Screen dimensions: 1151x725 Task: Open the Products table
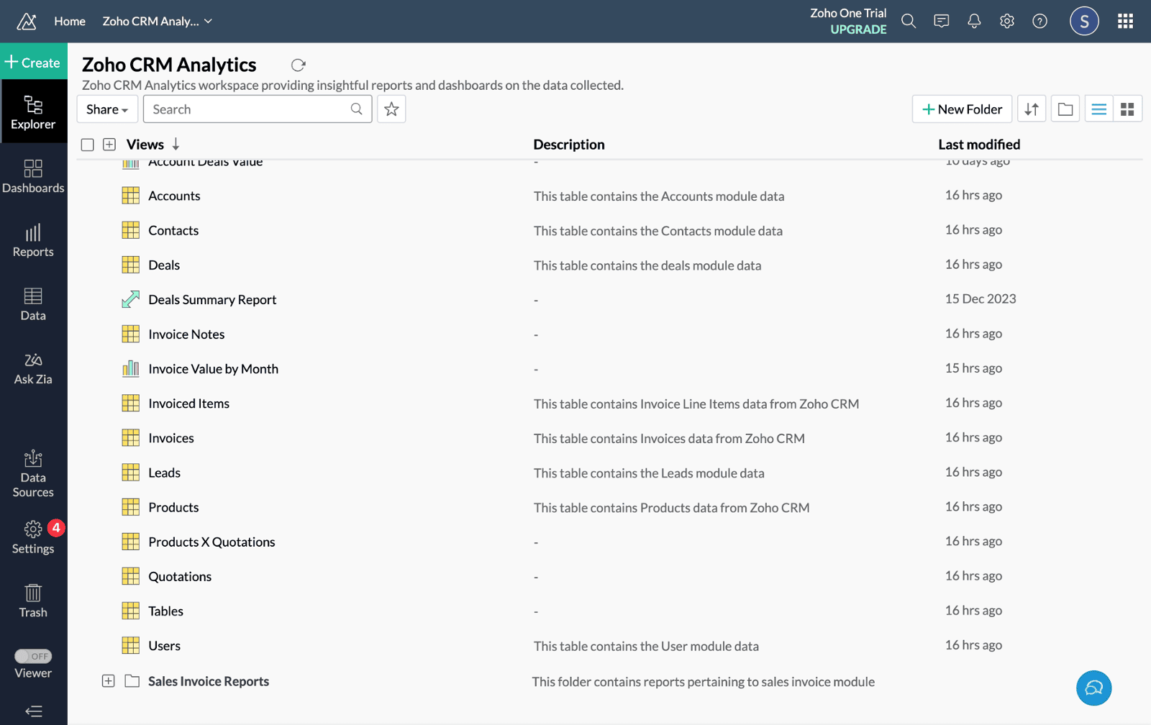point(173,507)
